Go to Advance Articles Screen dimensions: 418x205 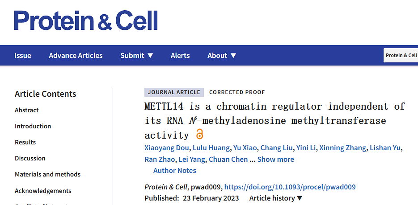click(x=76, y=56)
